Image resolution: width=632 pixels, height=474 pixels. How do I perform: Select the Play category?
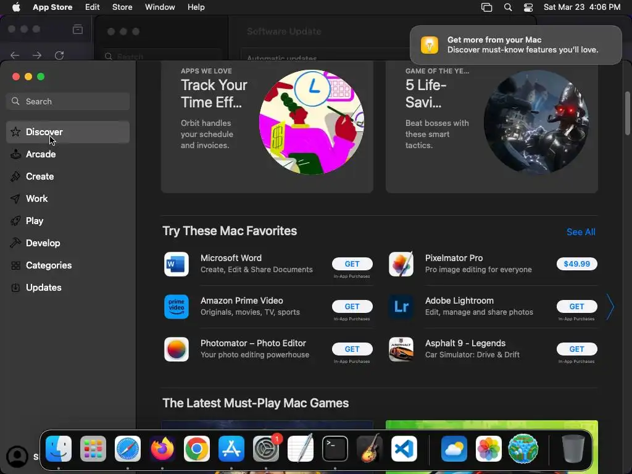[68, 220]
